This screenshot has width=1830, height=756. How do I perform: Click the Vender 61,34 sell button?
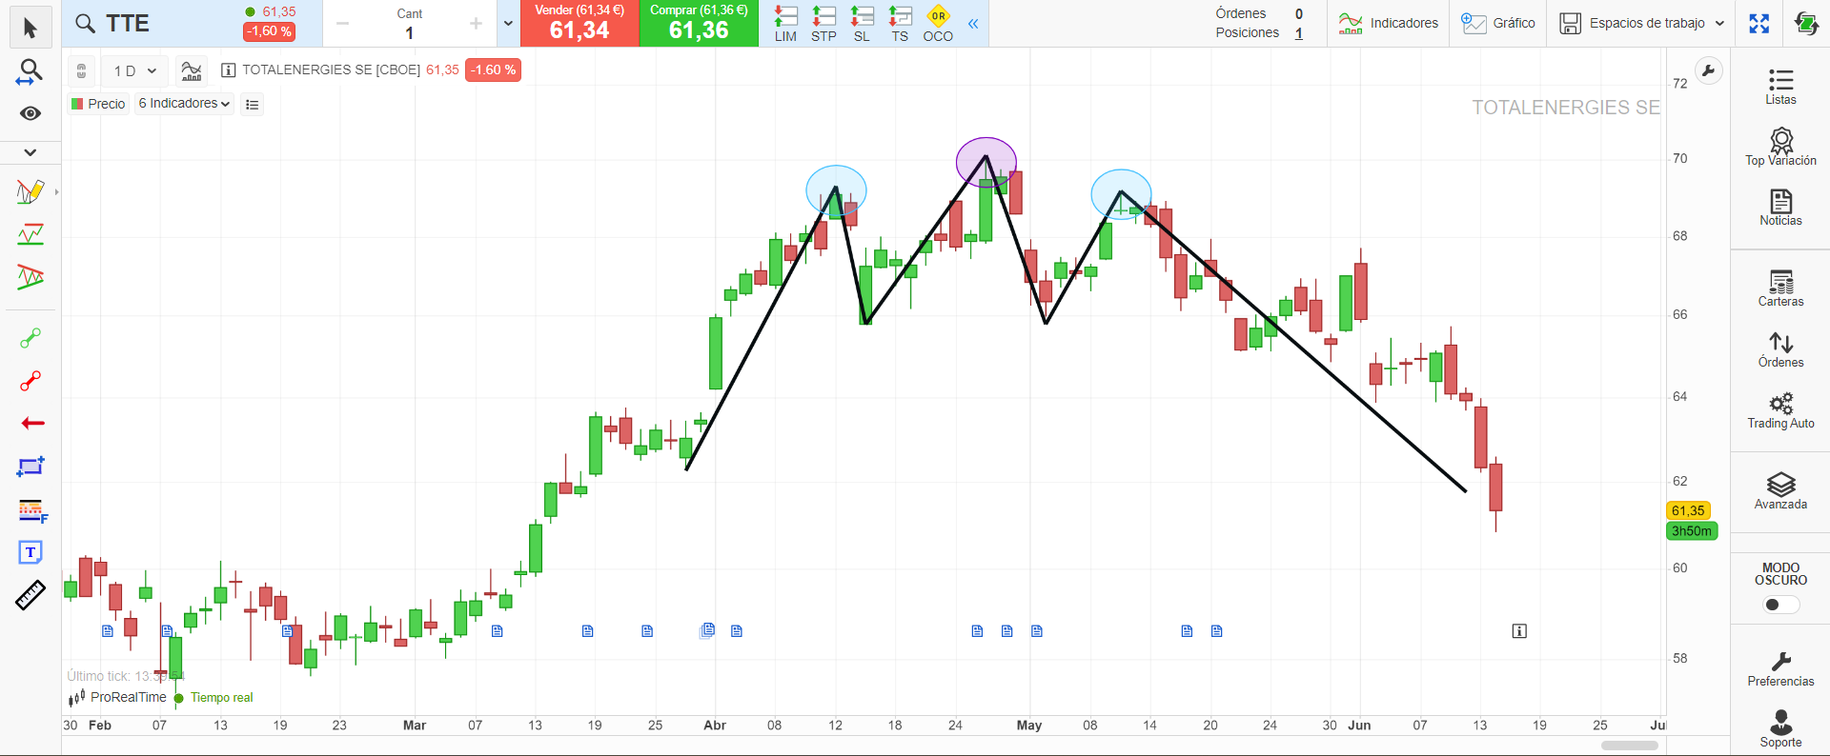click(x=579, y=23)
